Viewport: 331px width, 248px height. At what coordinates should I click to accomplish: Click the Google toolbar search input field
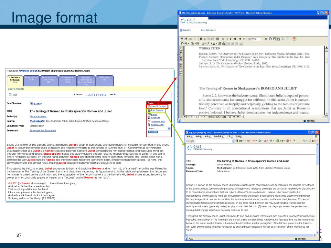click(x=214, y=141)
